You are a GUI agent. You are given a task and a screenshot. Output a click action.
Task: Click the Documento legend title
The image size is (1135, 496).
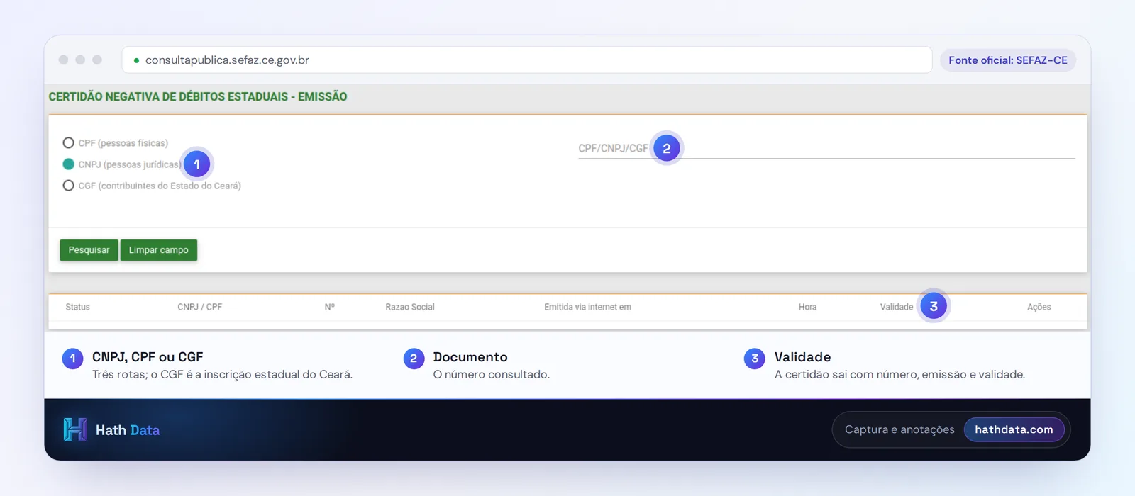(x=470, y=357)
